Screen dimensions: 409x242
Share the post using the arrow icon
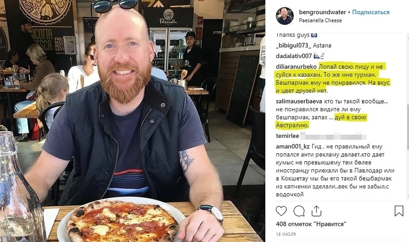(x=316, y=211)
